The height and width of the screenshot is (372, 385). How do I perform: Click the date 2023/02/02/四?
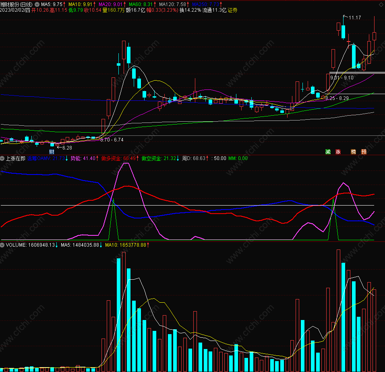pos(15,10)
